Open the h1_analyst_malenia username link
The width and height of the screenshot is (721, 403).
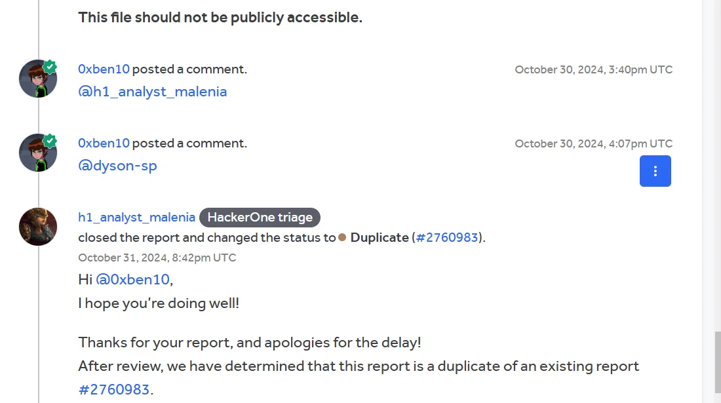(x=136, y=217)
